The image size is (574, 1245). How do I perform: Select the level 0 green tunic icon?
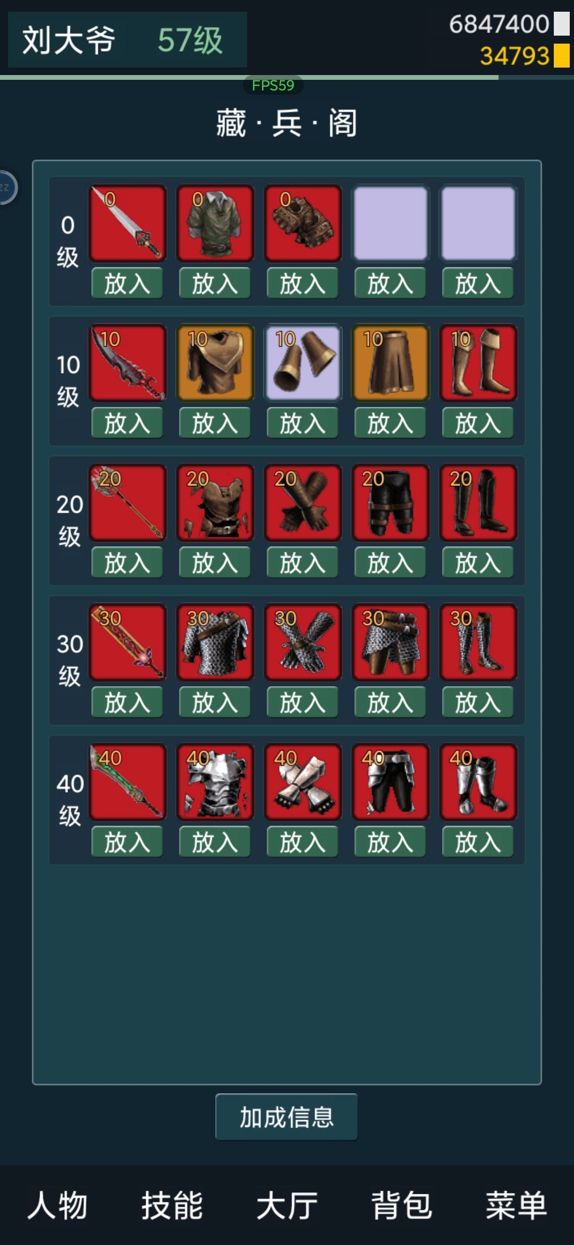click(215, 223)
